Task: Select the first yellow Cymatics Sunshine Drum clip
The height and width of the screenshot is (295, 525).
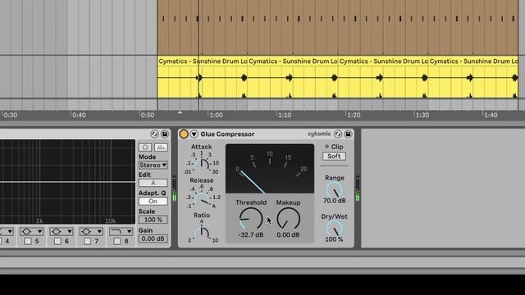Action: (203, 77)
